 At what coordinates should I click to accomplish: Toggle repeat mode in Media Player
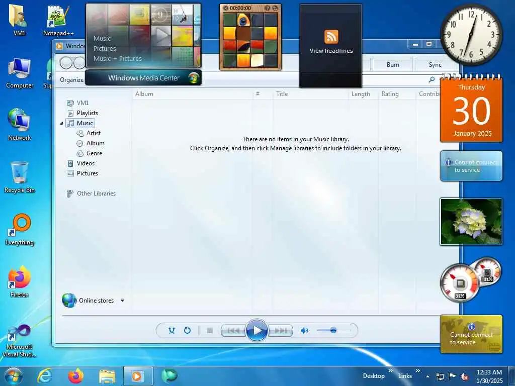(x=187, y=331)
